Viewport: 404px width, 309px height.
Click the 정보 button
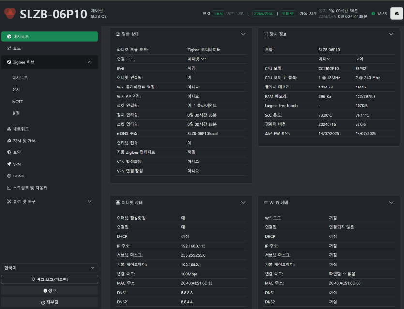(49, 291)
